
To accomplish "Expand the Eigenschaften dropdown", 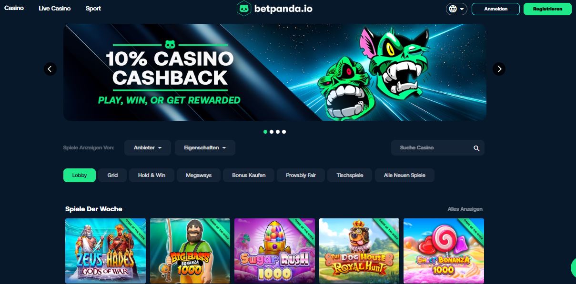I will pyautogui.click(x=205, y=148).
